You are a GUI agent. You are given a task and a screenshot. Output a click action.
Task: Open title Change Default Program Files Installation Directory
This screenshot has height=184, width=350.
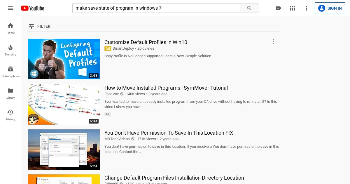click(174, 178)
